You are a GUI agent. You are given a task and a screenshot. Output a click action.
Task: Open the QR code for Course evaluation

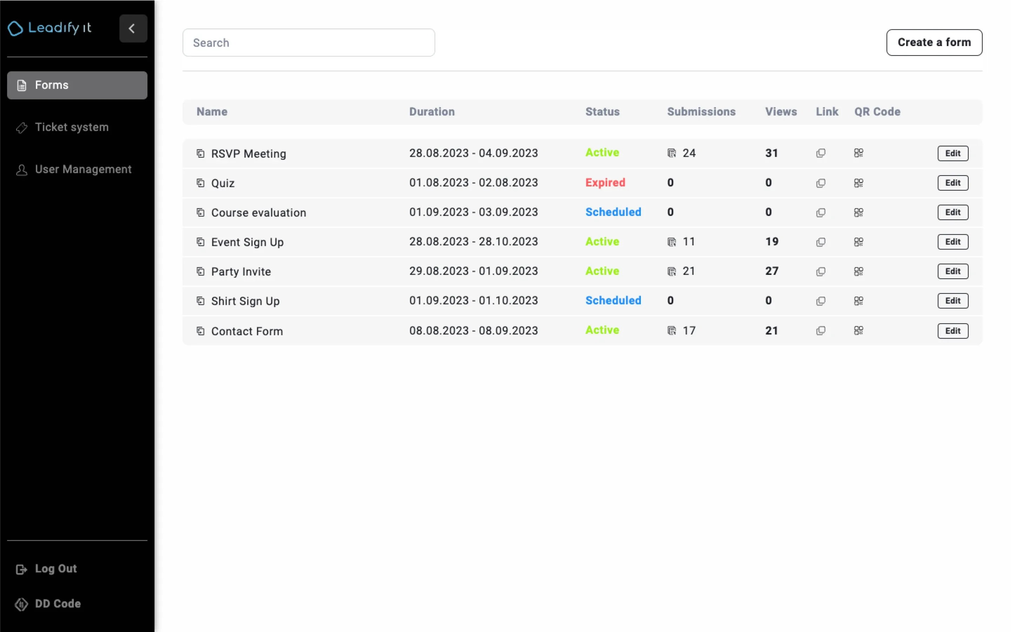[859, 212]
